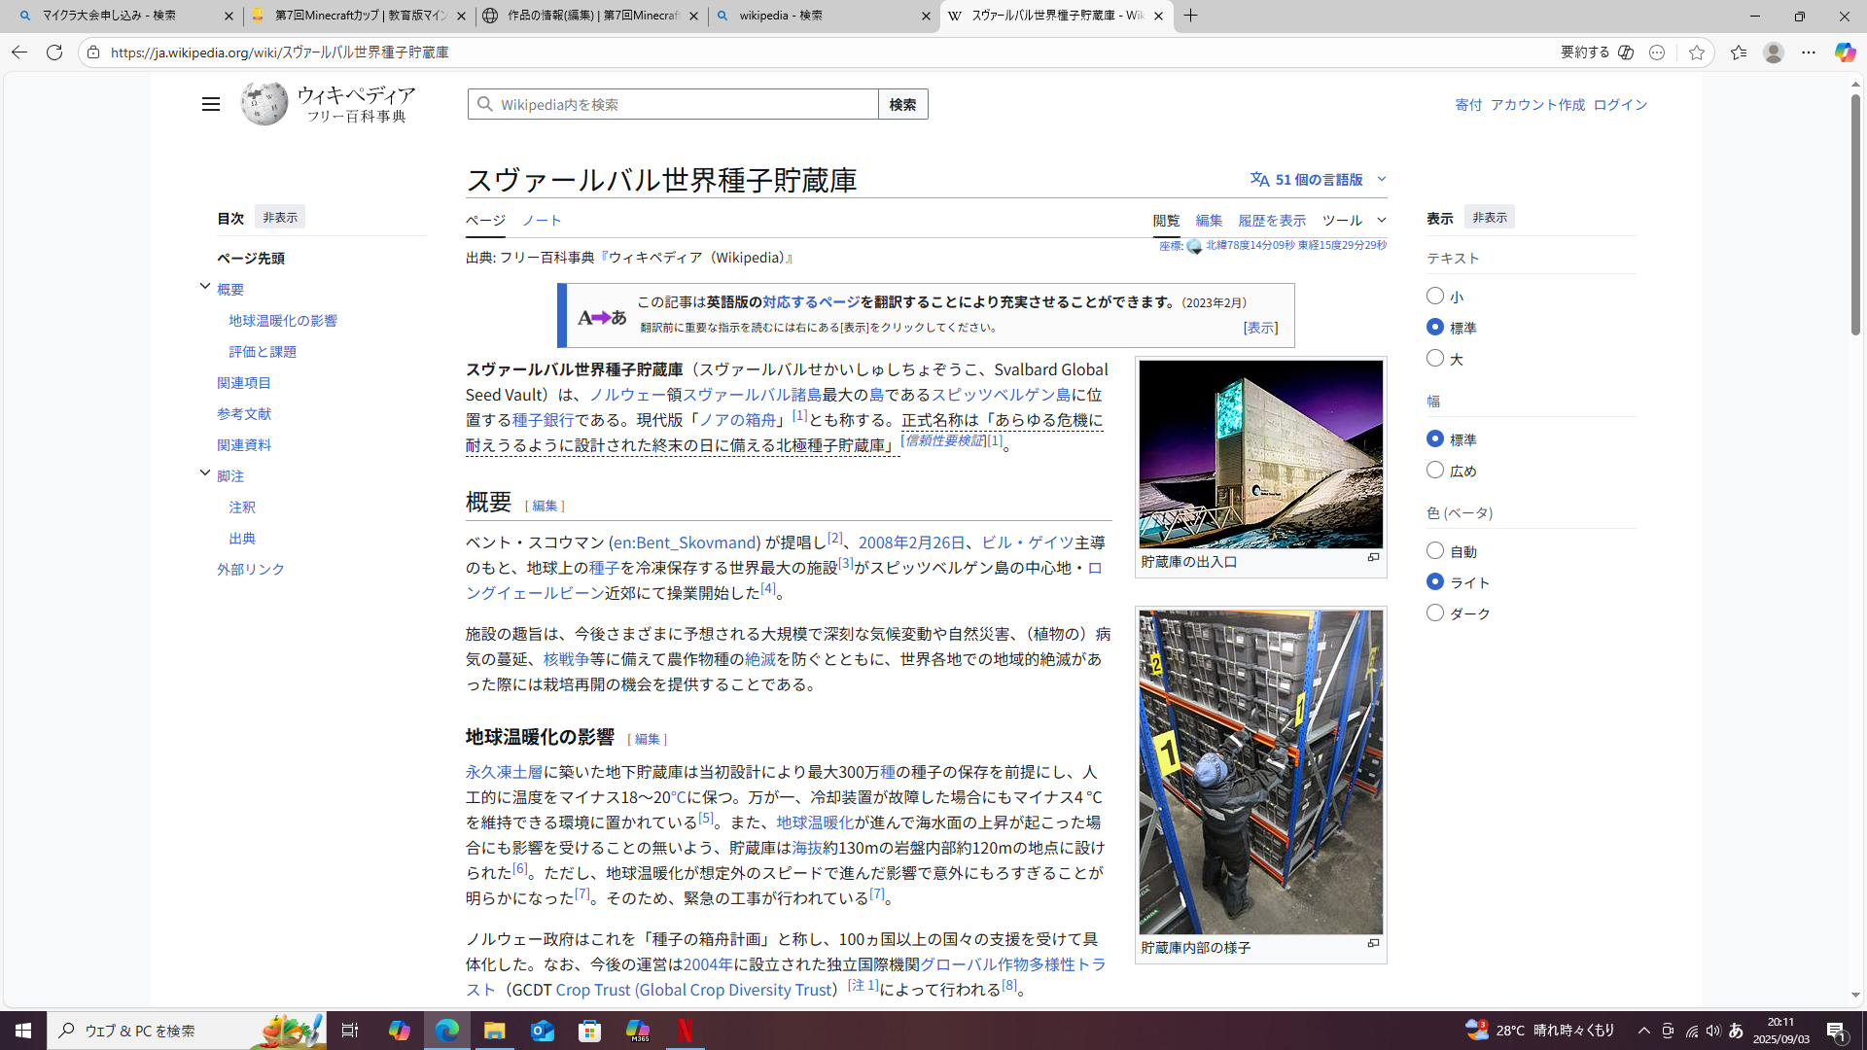Hide the appearance panel 非表示

coord(1490,217)
